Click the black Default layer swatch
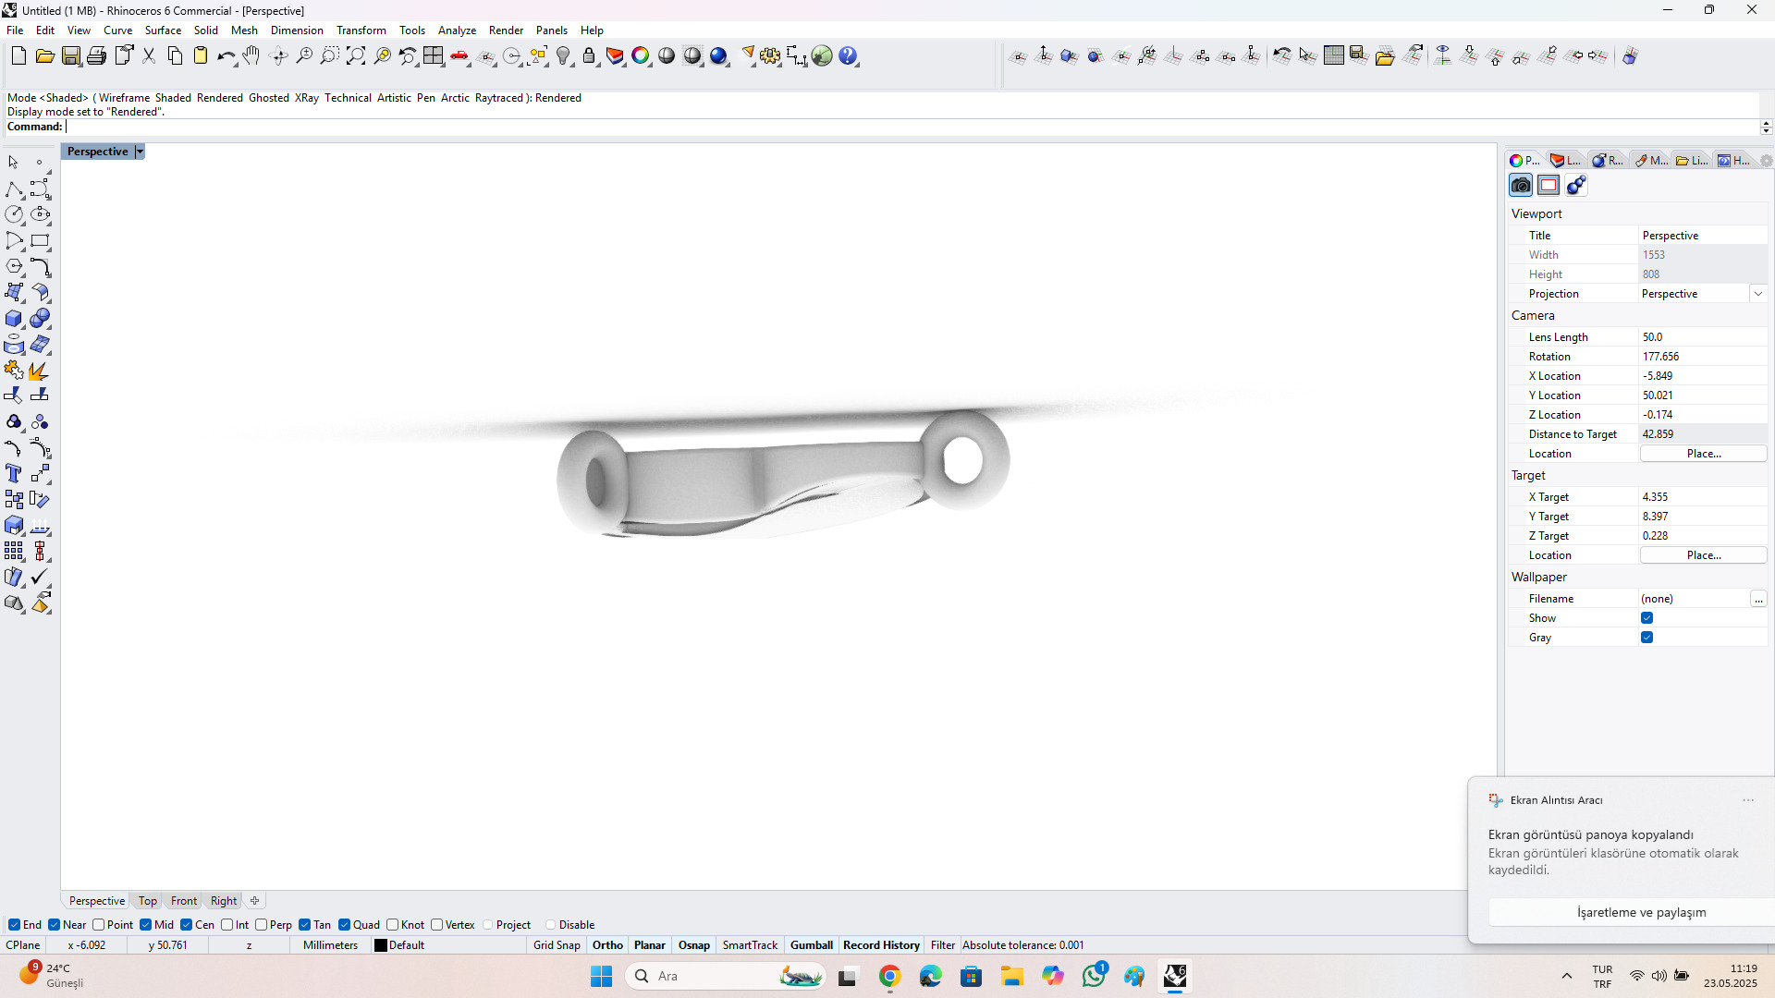The width and height of the screenshot is (1775, 998). [380, 945]
